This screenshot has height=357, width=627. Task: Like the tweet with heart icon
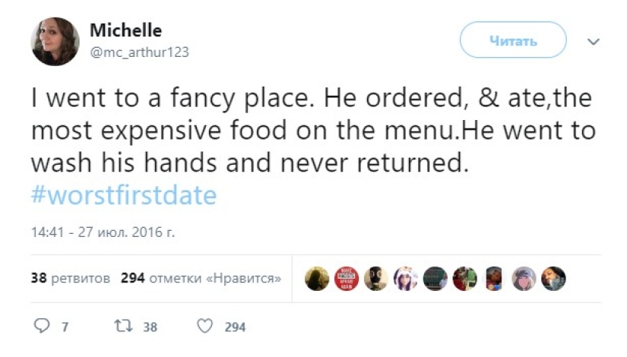[x=204, y=327]
